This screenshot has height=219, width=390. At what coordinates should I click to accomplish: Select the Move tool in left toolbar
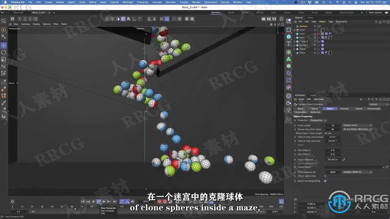click(x=4, y=45)
